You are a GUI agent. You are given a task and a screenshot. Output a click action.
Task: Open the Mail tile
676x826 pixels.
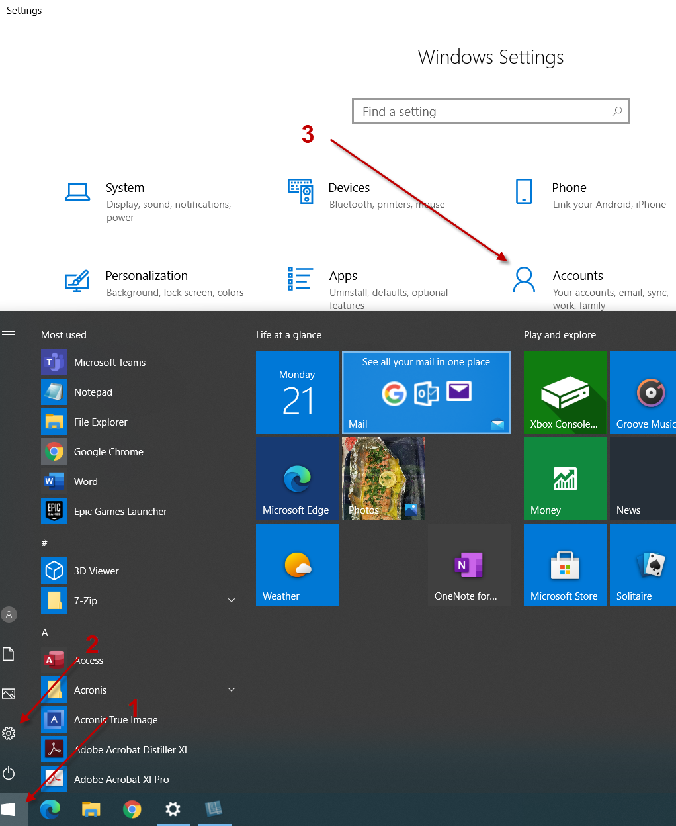pyautogui.click(x=426, y=392)
